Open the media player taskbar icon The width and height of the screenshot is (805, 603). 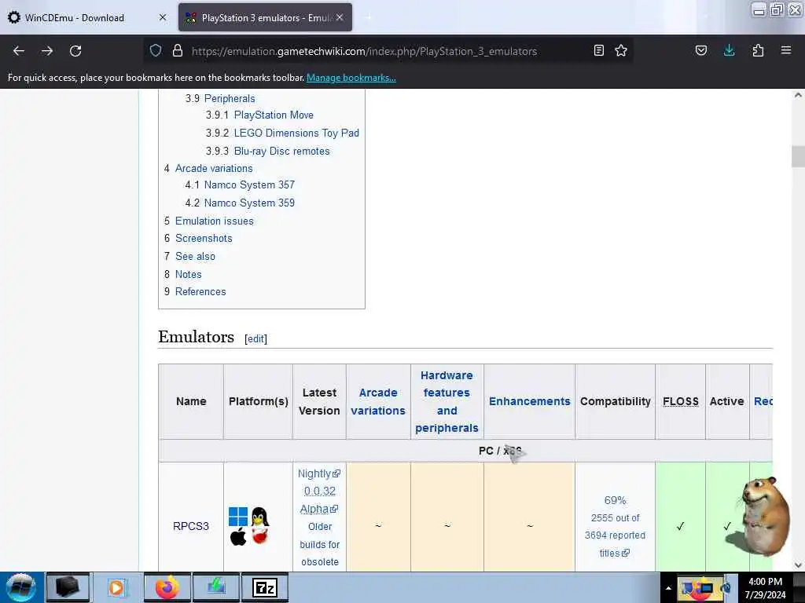pyautogui.click(x=116, y=587)
